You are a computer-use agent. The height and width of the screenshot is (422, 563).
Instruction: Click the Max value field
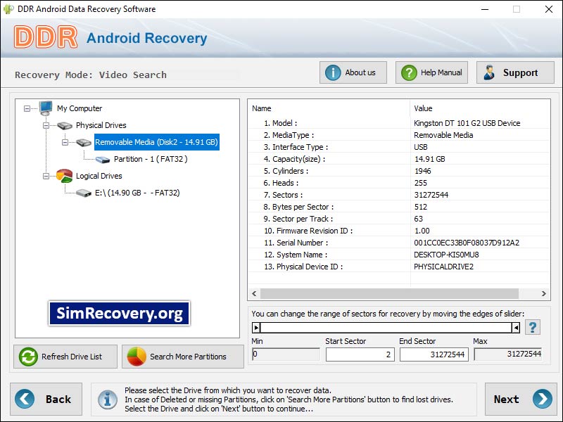click(507, 354)
